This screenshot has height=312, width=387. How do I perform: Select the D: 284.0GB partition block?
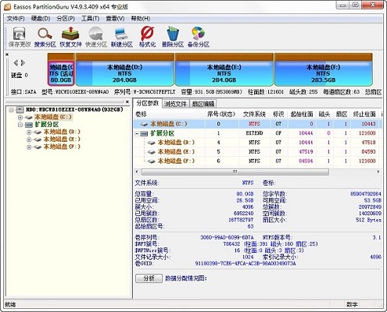coord(124,69)
